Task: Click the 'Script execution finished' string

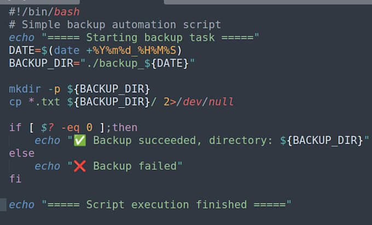Action: point(166,205)
